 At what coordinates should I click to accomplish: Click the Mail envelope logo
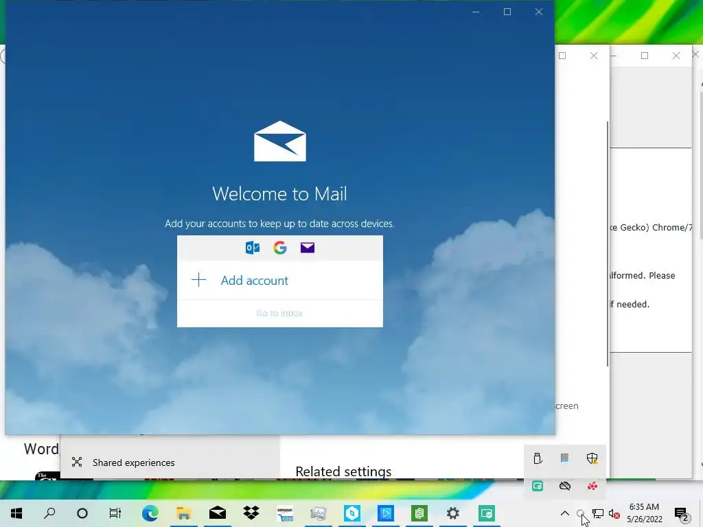click(280, 141)
